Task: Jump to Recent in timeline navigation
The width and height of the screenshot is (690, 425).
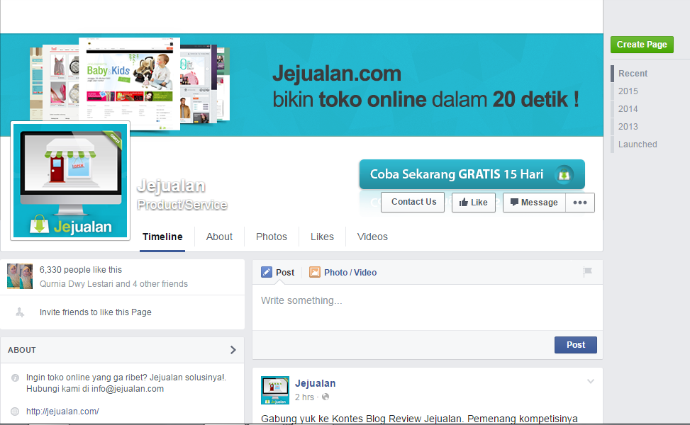Action: tap(633, 74)
